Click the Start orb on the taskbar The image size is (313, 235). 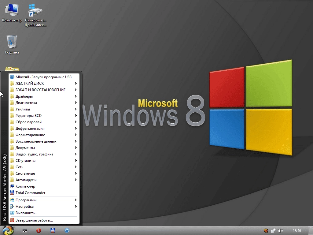8,230
